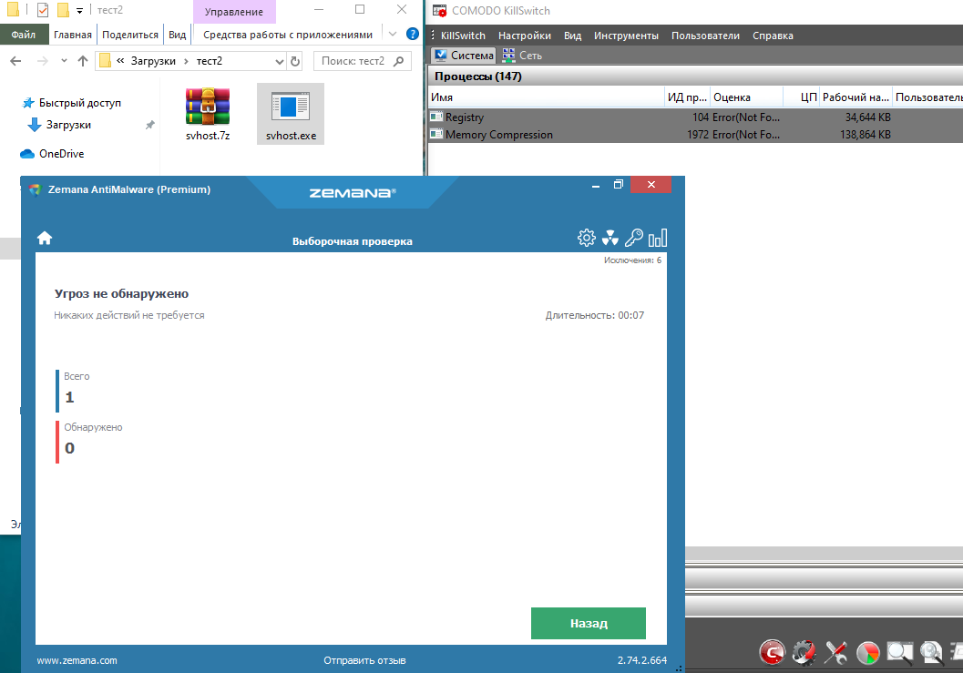Open the KillSwitch pie chart usage icon
Screen dimensions: 963x673
click(868, 652)
